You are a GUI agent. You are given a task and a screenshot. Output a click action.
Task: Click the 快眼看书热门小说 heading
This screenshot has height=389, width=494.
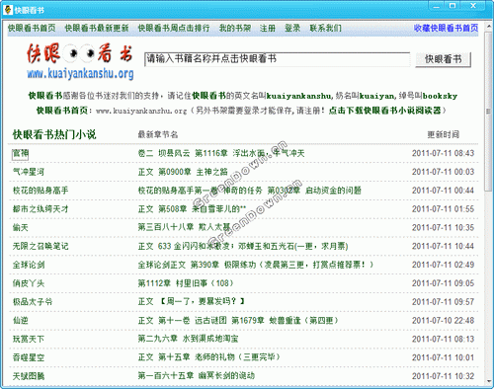point(54,134)
